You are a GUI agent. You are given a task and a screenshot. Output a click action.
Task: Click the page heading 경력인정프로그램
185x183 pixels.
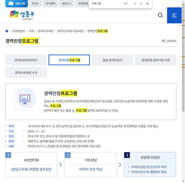22,41
